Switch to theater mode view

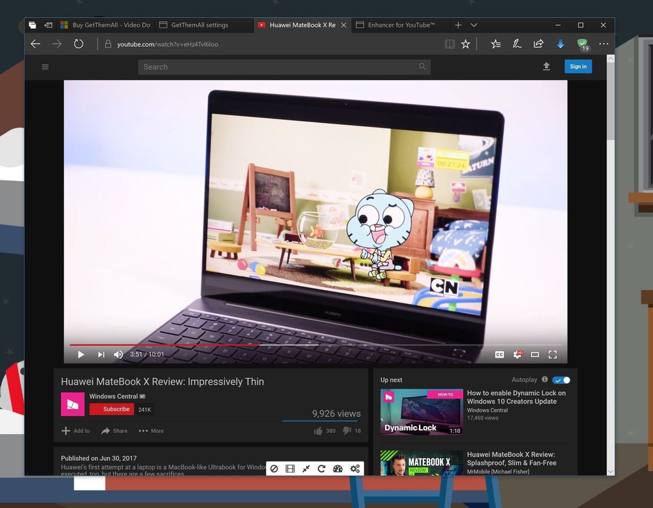coord(535,354)
